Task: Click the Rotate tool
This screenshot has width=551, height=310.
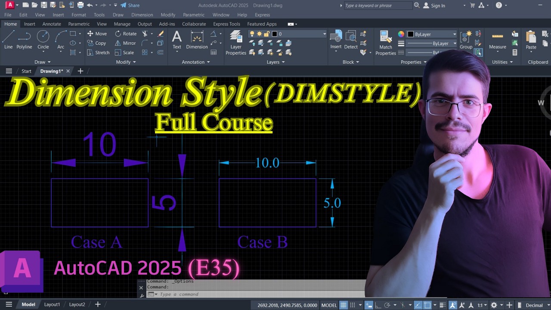Action: [125, 34]
